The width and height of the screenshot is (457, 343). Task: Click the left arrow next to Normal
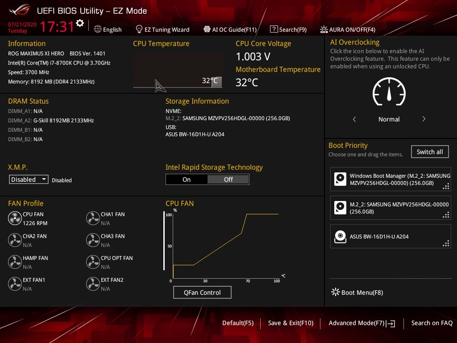click(354, 119)
